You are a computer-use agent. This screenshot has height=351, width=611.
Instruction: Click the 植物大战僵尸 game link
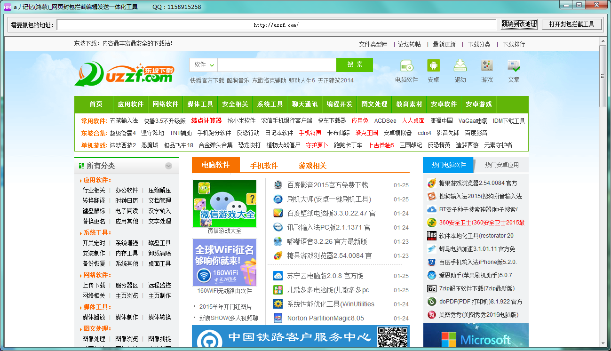coord(283,145)
